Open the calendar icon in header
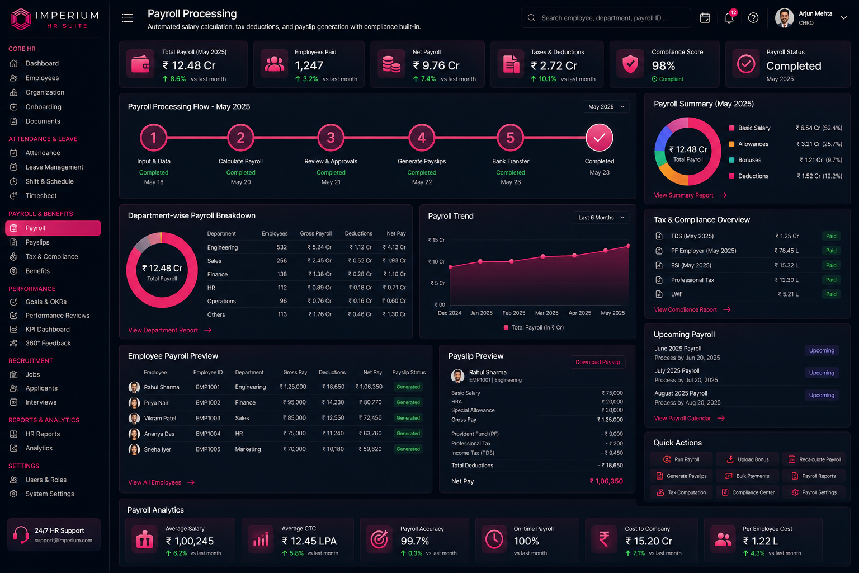The image size is (859, 573). pyautogui.click(x=705, y=18)
